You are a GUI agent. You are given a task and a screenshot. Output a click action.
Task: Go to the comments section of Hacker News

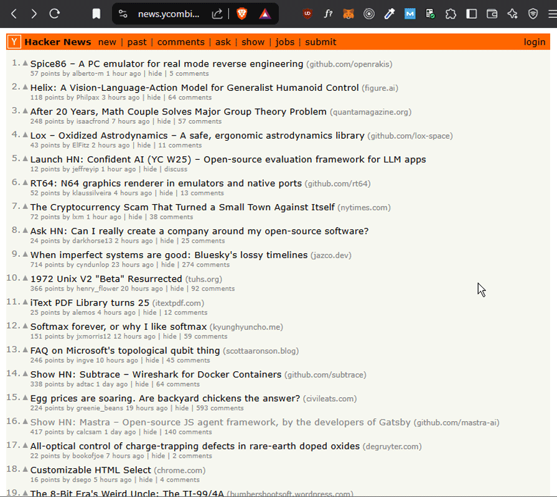point(180,42)
